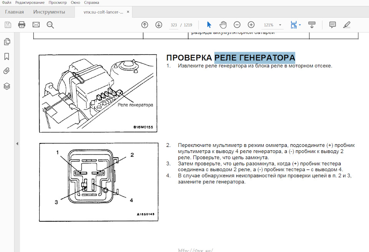This screenshot has width=369, height=252.
Task: Click the heading ПРОВЕРКА РЕЛЕ ГЕНЕРАТОРА
Action: pyautogui.click(x=231, y=58)
